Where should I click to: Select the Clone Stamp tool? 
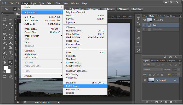pyautogui.click(x=4, y=38)
